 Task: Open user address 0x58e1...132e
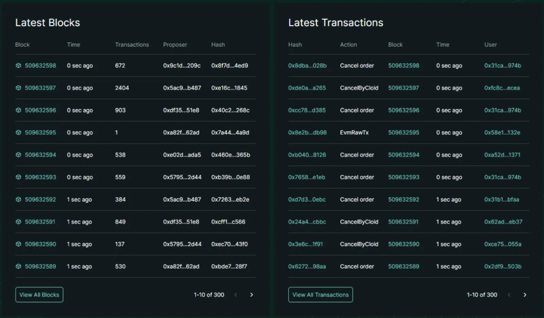pos(502,132)
